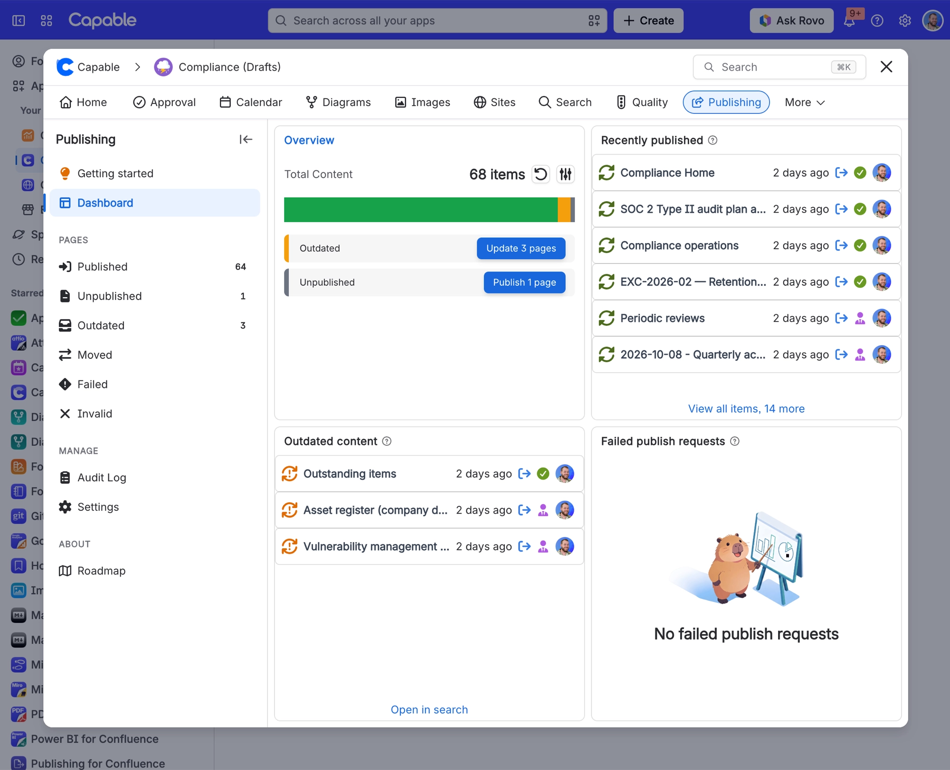Collapse the Publishing sidebar panel
The height and width of the screenshot is (770, 950).
(246, 139)
